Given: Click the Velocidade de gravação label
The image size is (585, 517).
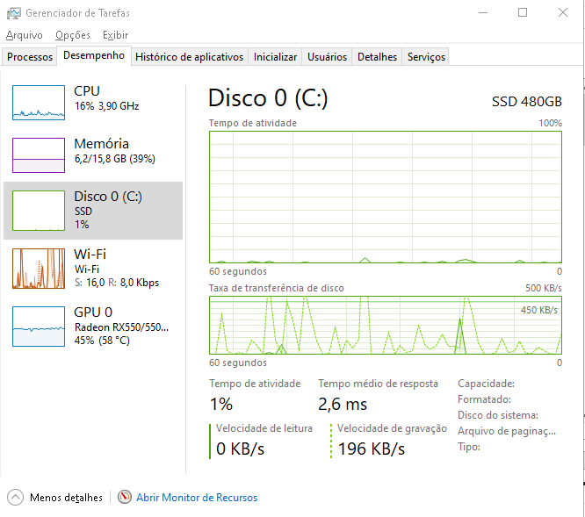Looking at the screenshot, I should (392, 428).
